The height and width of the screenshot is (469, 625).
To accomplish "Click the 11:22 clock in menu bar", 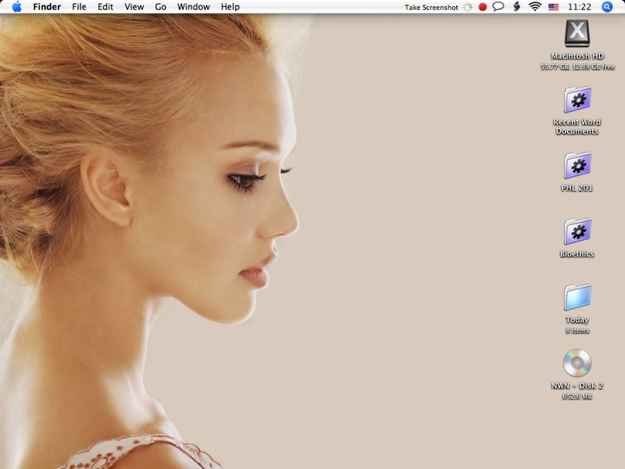I will [x=580, y=7].
